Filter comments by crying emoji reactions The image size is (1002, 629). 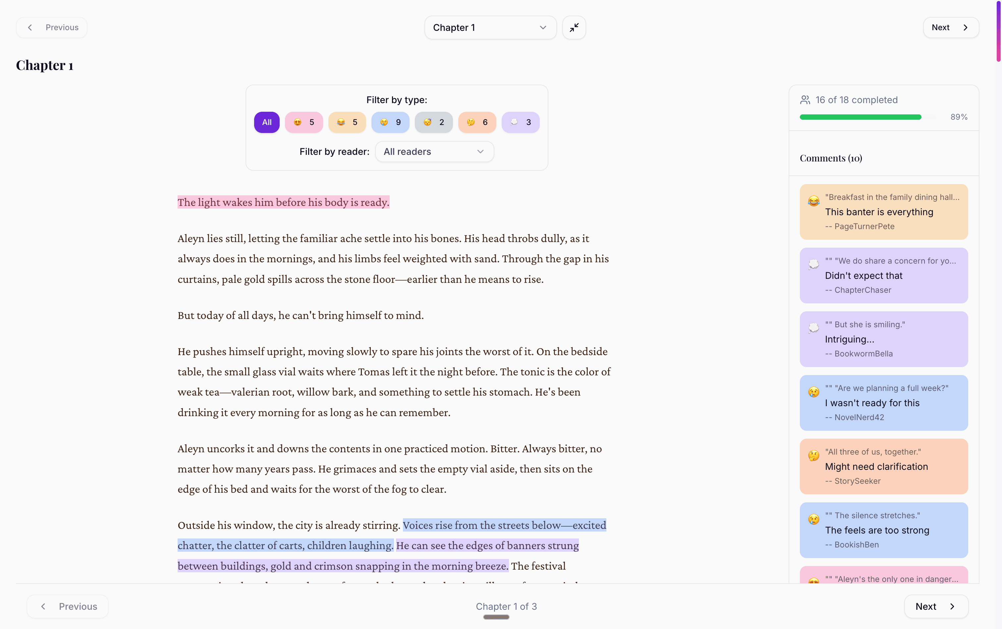point(390,122)
